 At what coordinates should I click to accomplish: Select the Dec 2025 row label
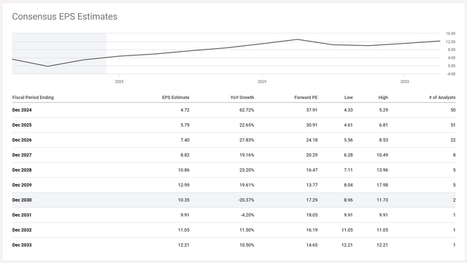[22, 125]
